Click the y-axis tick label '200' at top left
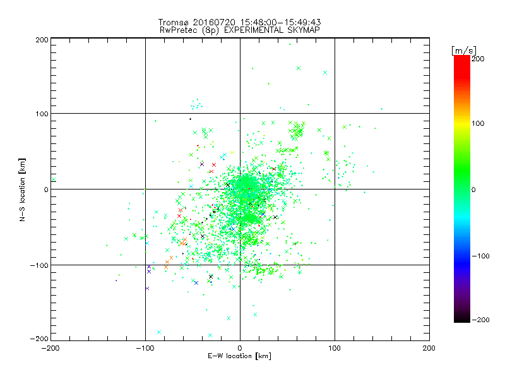This screenshot has height=379, width=505. [42, 40]
